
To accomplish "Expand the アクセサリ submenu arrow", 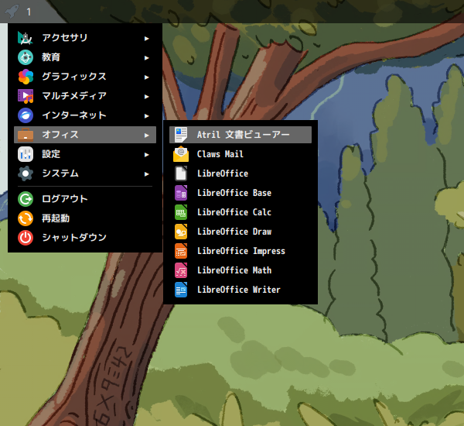I will 146,38.
